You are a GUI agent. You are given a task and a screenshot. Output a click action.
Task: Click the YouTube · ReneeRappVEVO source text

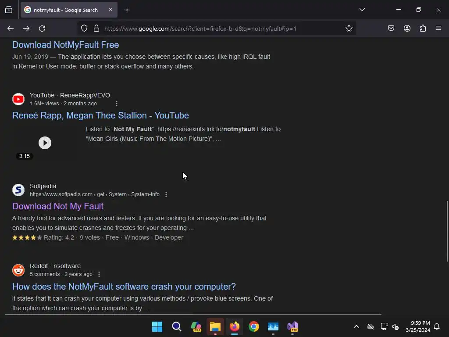point(70,95)
